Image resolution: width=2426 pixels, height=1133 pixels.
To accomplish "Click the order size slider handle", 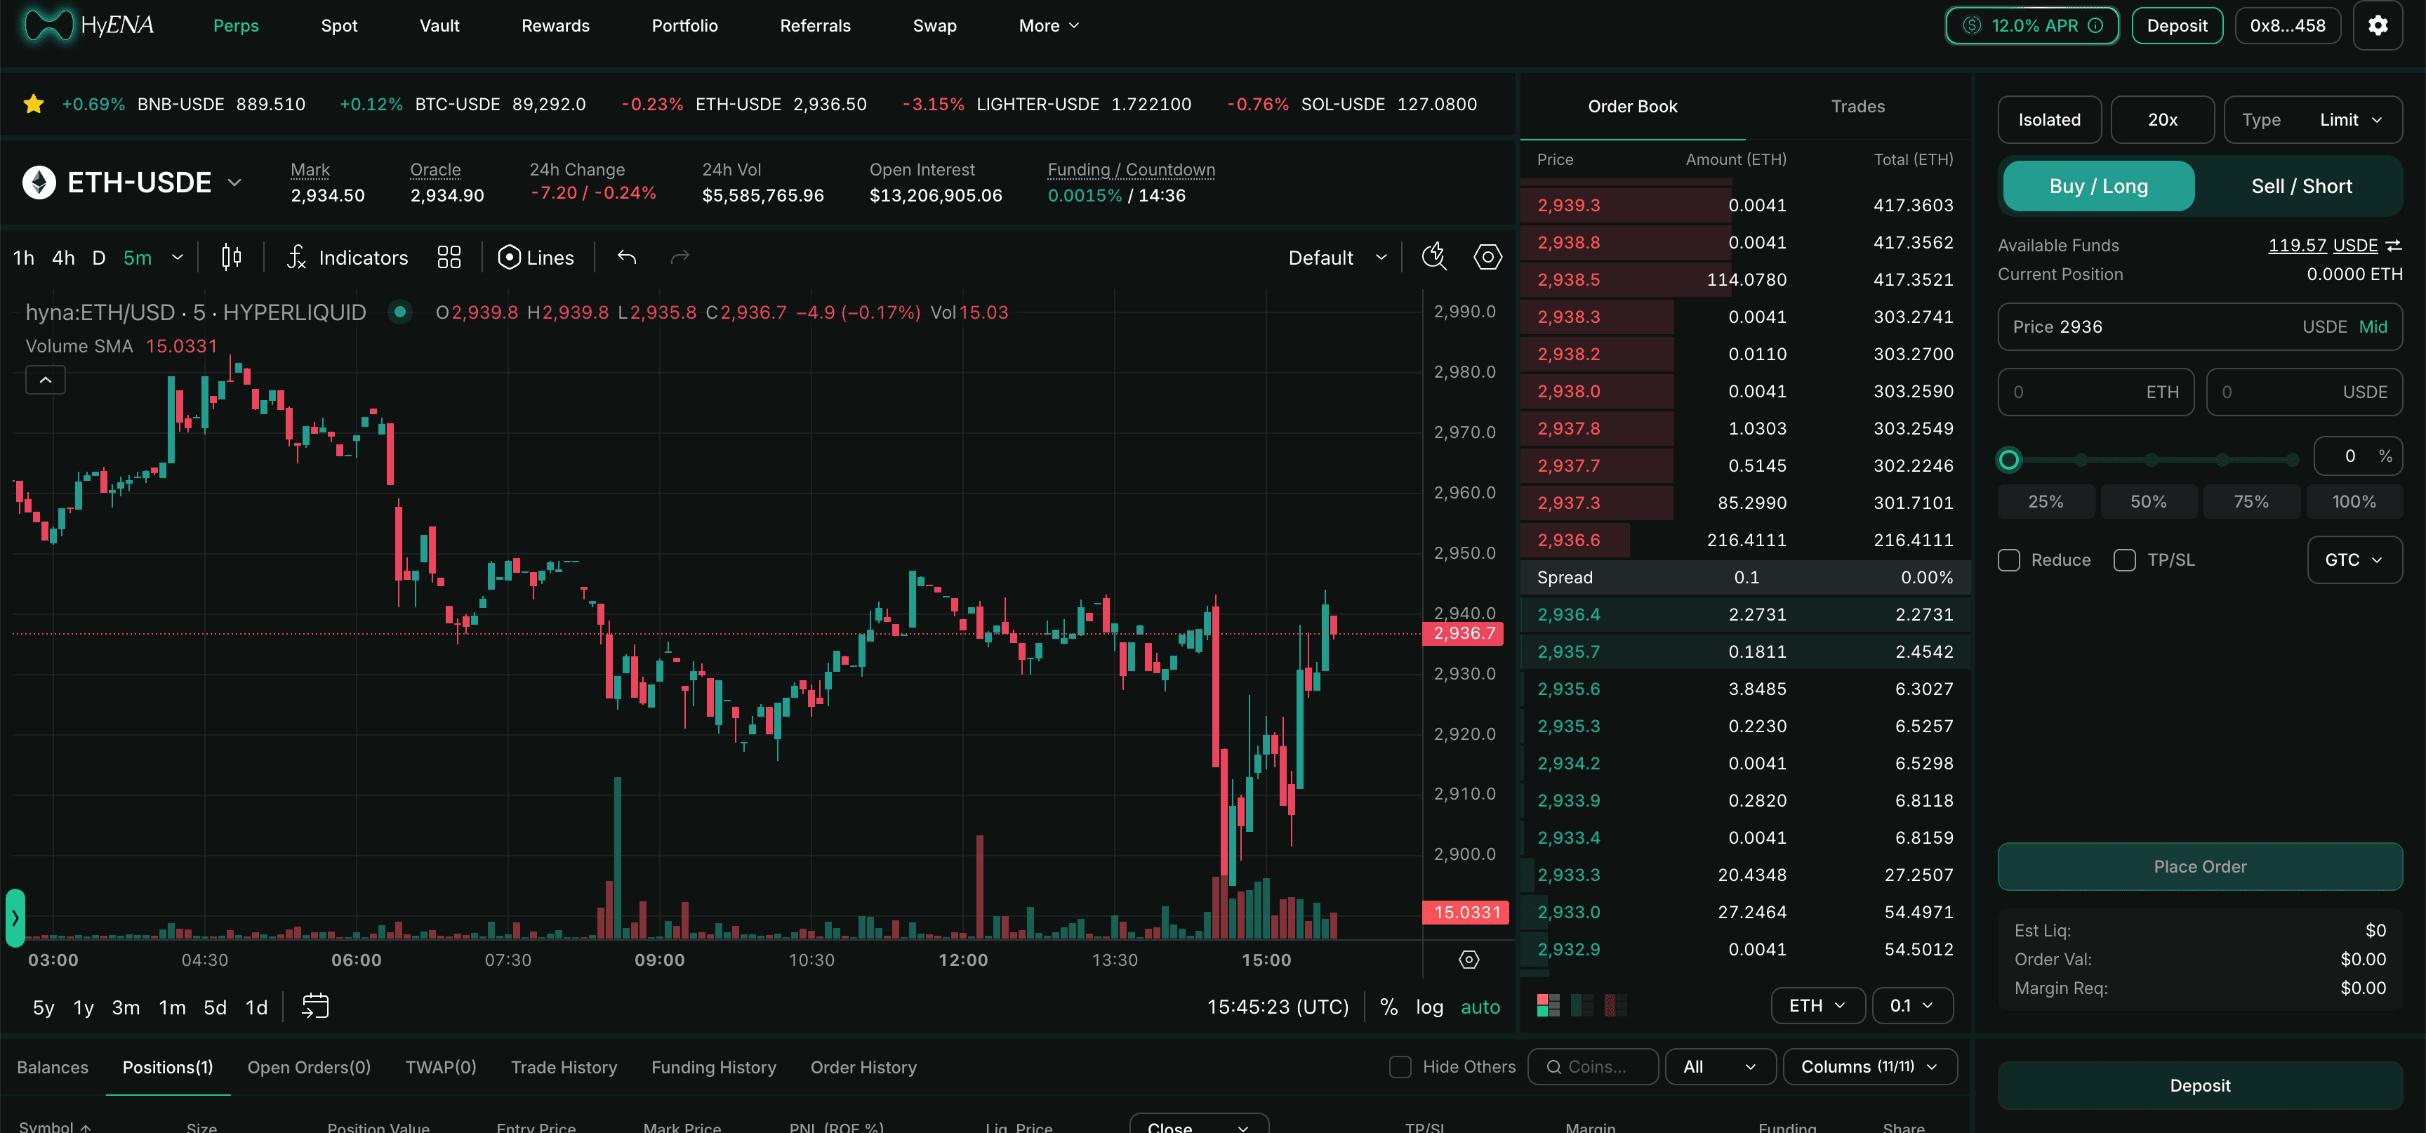I will click(x=2009, y=460).
